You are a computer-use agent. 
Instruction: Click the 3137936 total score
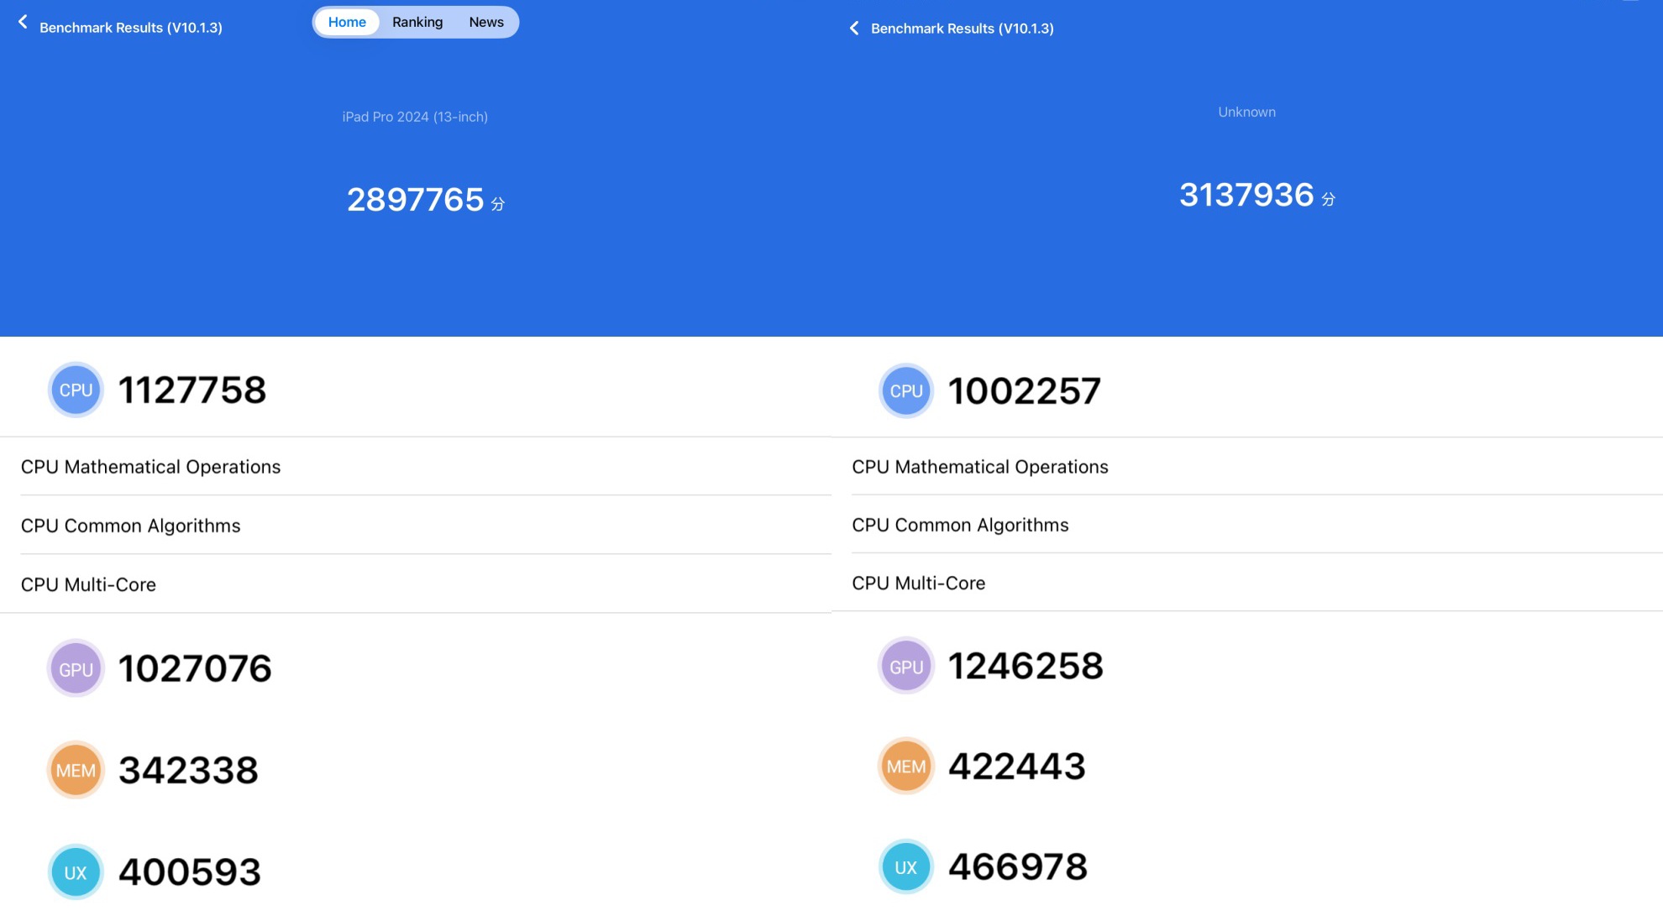(1246, 195)
